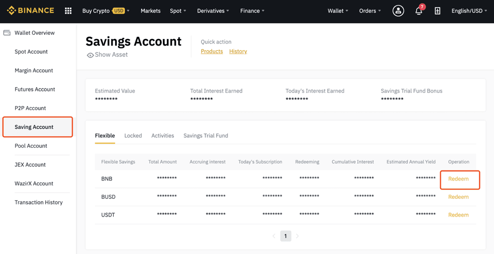Click Estimated Annual Yield column header
This screenshot has width=494, height=254.
coord(411,162)
